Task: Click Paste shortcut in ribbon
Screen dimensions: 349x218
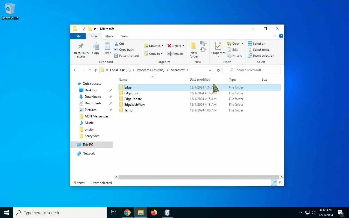Action: click(127, 56)
